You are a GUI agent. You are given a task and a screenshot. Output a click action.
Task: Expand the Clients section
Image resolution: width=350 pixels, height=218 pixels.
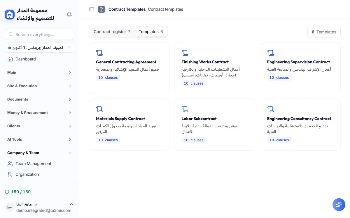39,126
